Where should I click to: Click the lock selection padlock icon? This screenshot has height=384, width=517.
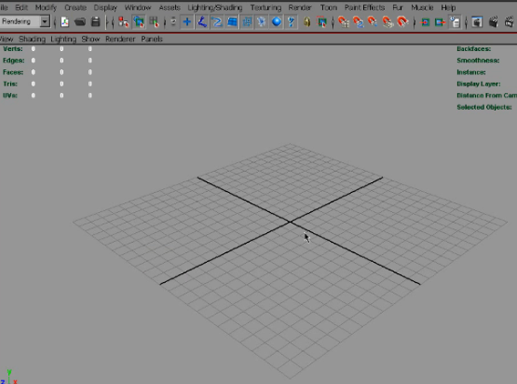coord(307,22)
